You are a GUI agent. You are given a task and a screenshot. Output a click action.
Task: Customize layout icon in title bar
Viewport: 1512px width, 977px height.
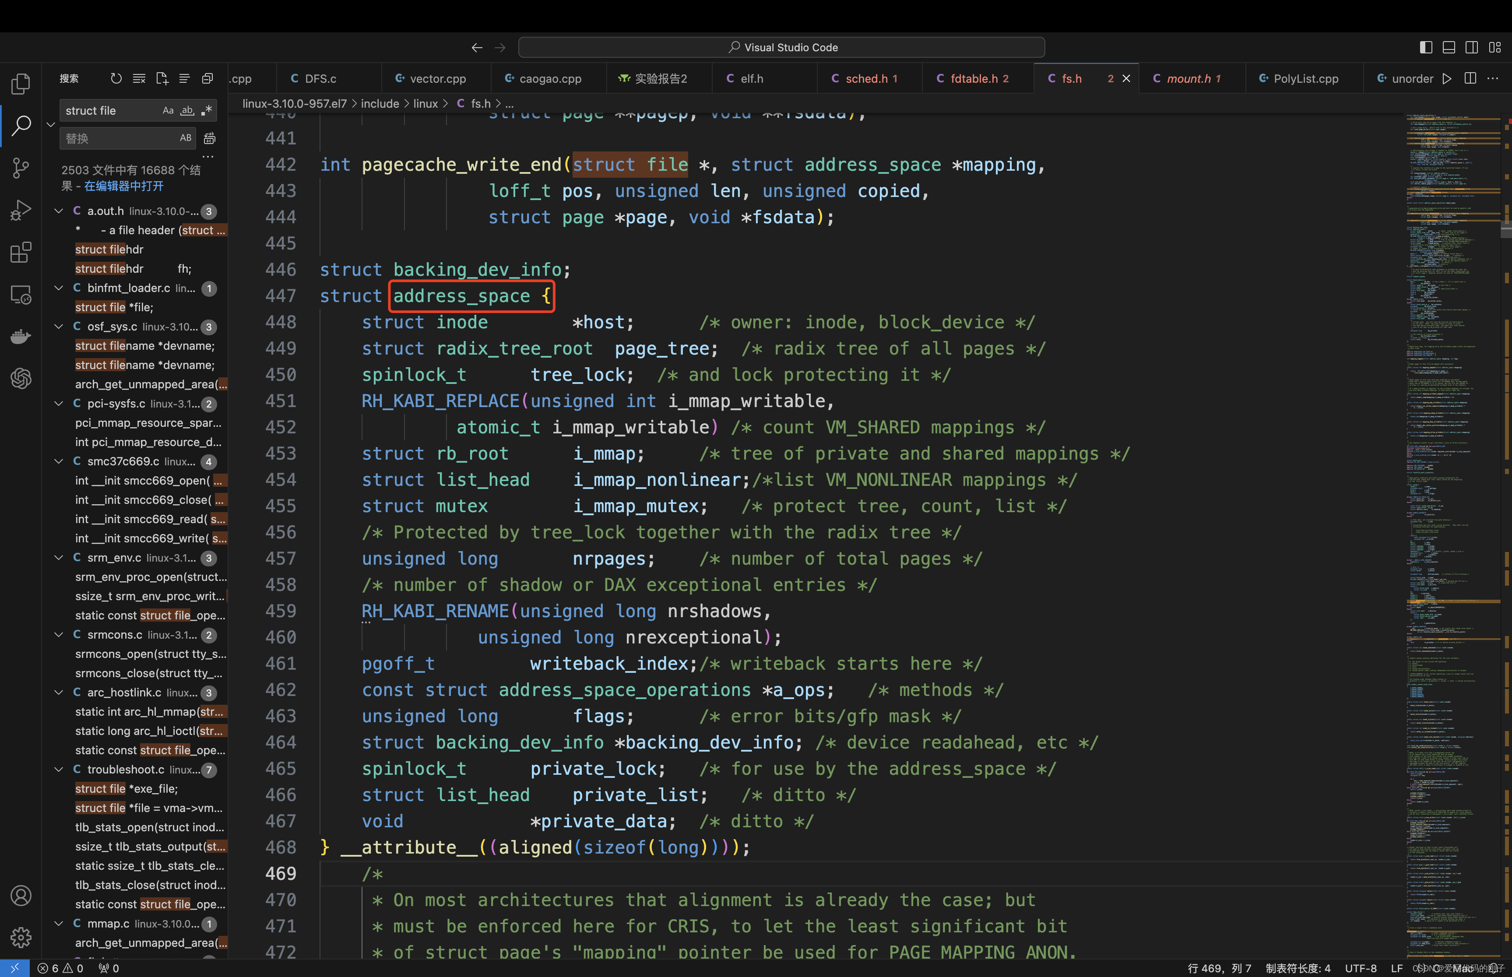coord(1495,48)
